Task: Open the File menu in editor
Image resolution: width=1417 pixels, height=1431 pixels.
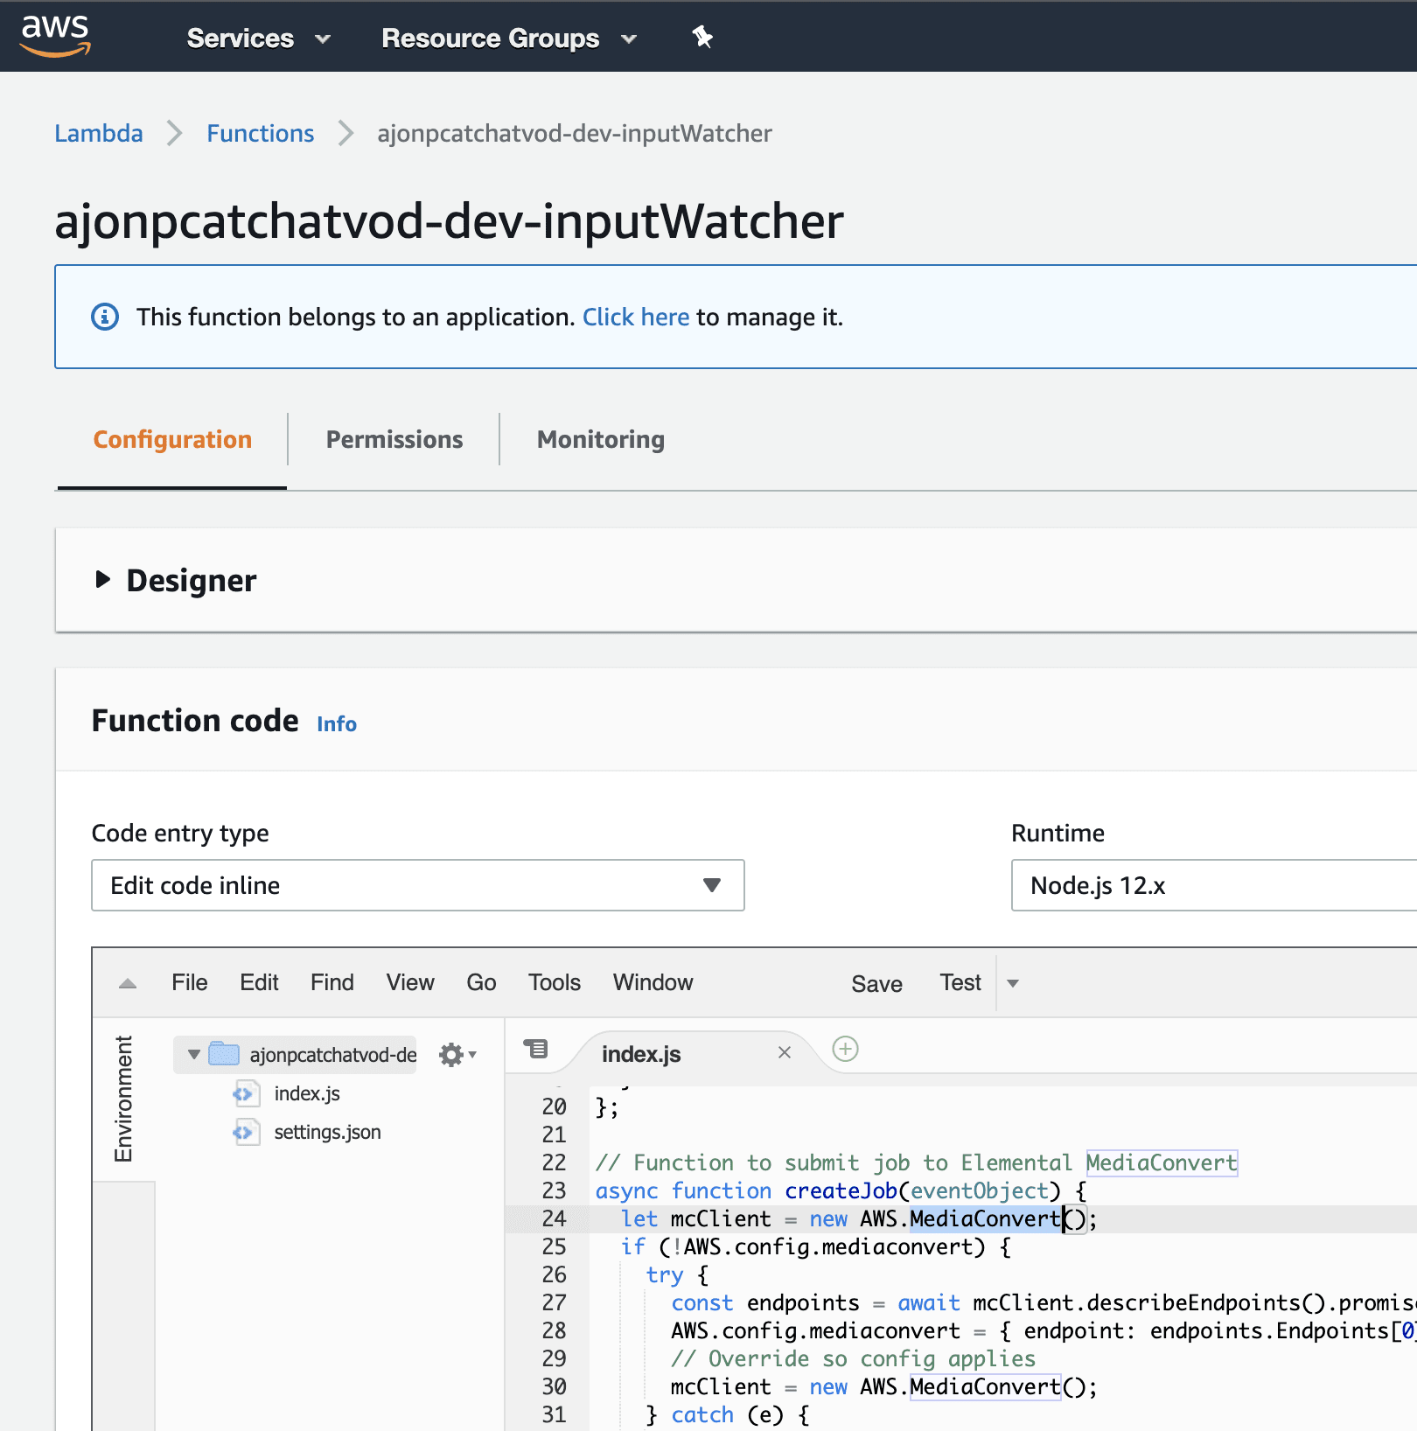Action: tap(190, 982)
